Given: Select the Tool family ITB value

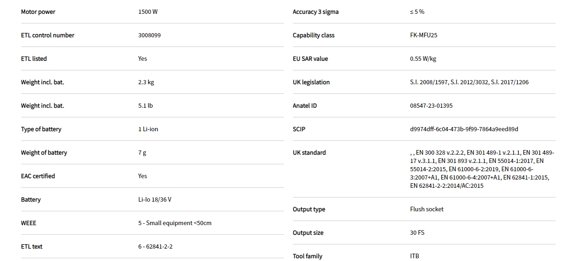Looking at the screenshot, I should pyautogui.click(x=415, y=256).
